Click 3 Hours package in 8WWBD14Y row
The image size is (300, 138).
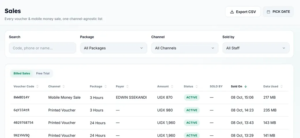coord(96,97)
